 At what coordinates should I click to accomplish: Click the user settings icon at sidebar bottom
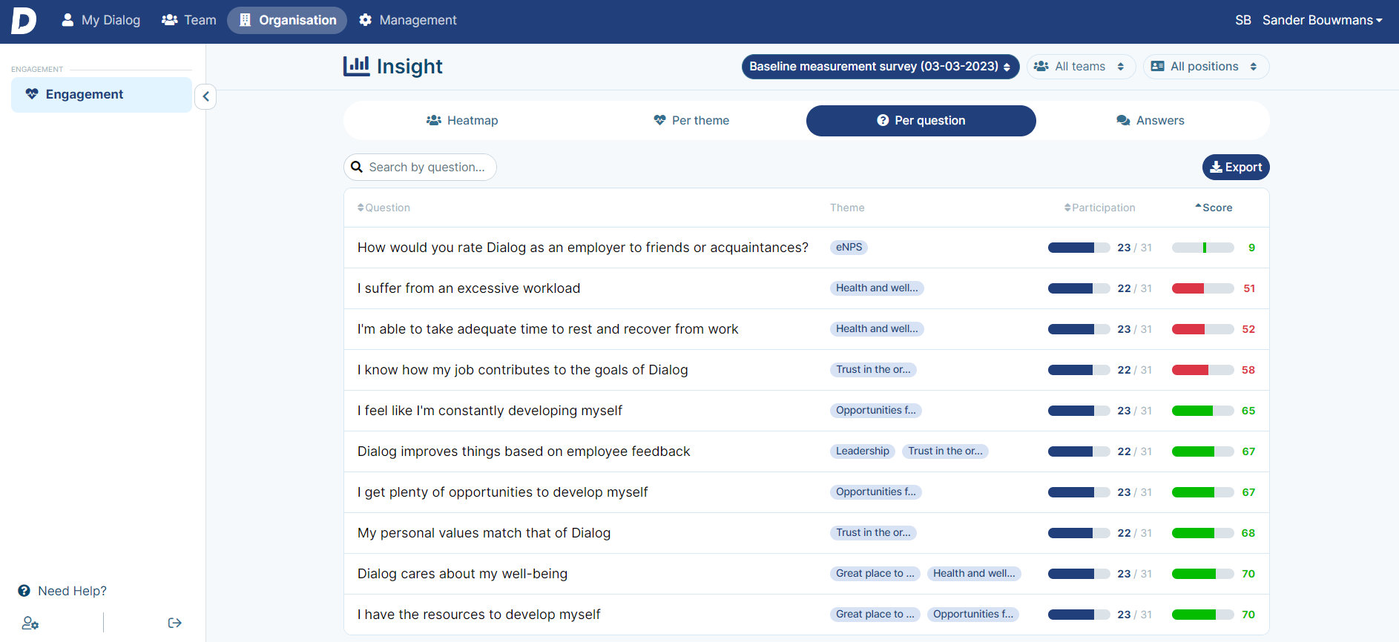pos(30,623)
